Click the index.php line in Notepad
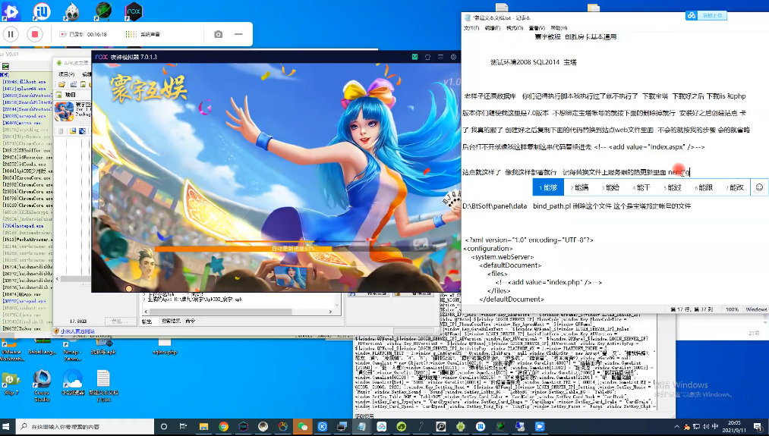 coord(548,282)
